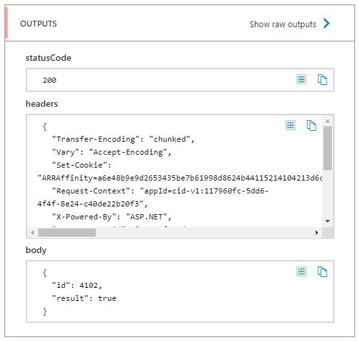
Task: Click the headers vertical scrollbar up arrow
Action: pyautogui.click(x=328, y=121)
